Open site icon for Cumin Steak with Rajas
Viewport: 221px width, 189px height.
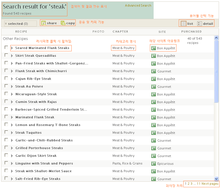click(154, 102)
